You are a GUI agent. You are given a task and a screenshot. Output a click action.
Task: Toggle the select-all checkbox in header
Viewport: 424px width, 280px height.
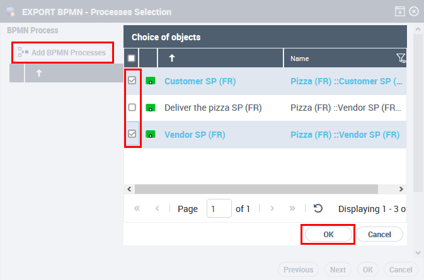tap(132, 59)
